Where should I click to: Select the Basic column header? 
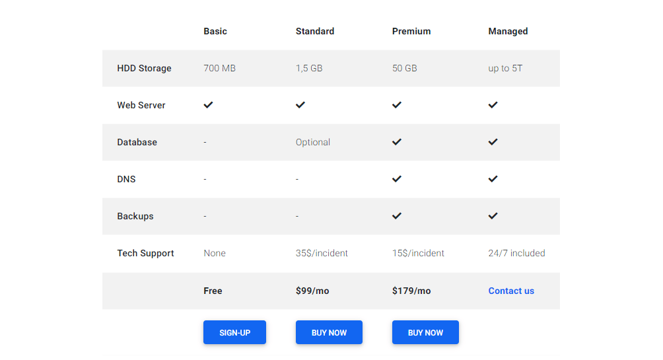215,31
